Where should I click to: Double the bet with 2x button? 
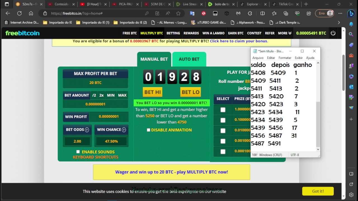101,95
